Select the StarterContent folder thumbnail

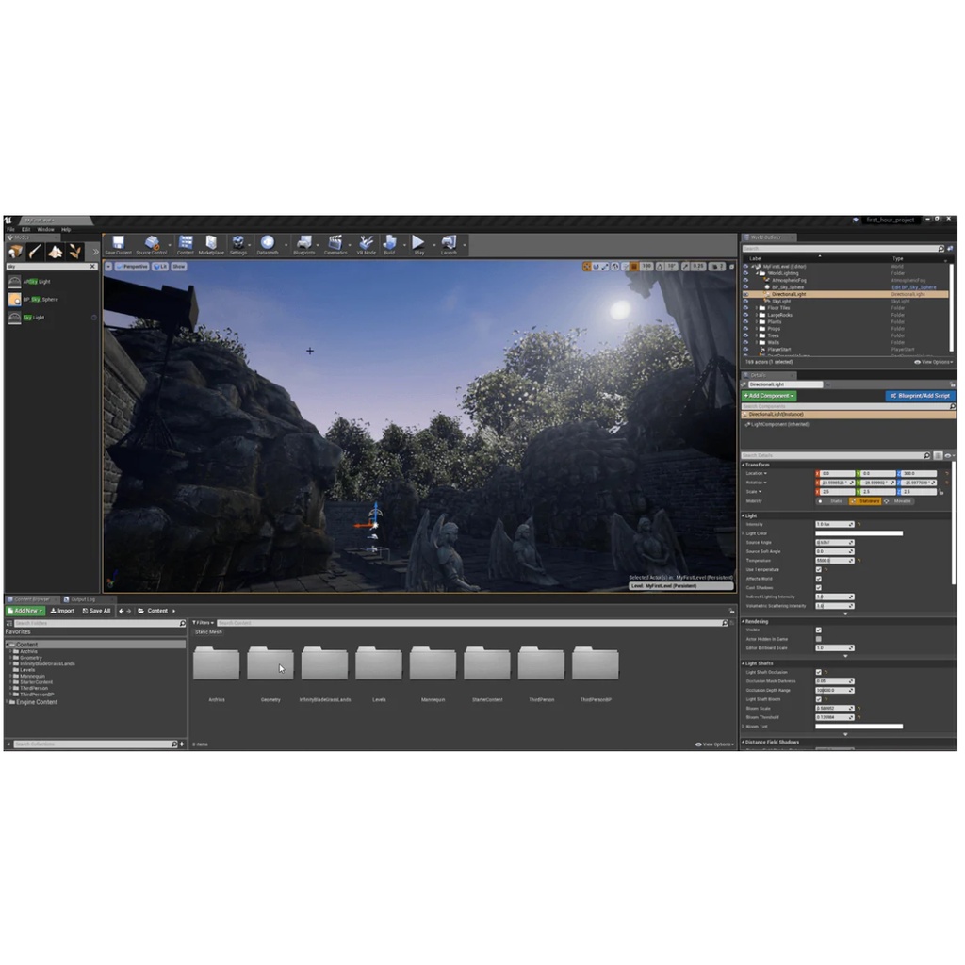(x=487, y=664)
